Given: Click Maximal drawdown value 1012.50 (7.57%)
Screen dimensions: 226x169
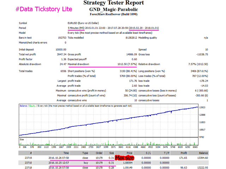Looking at the screenshot, I should tap(127, 64).
